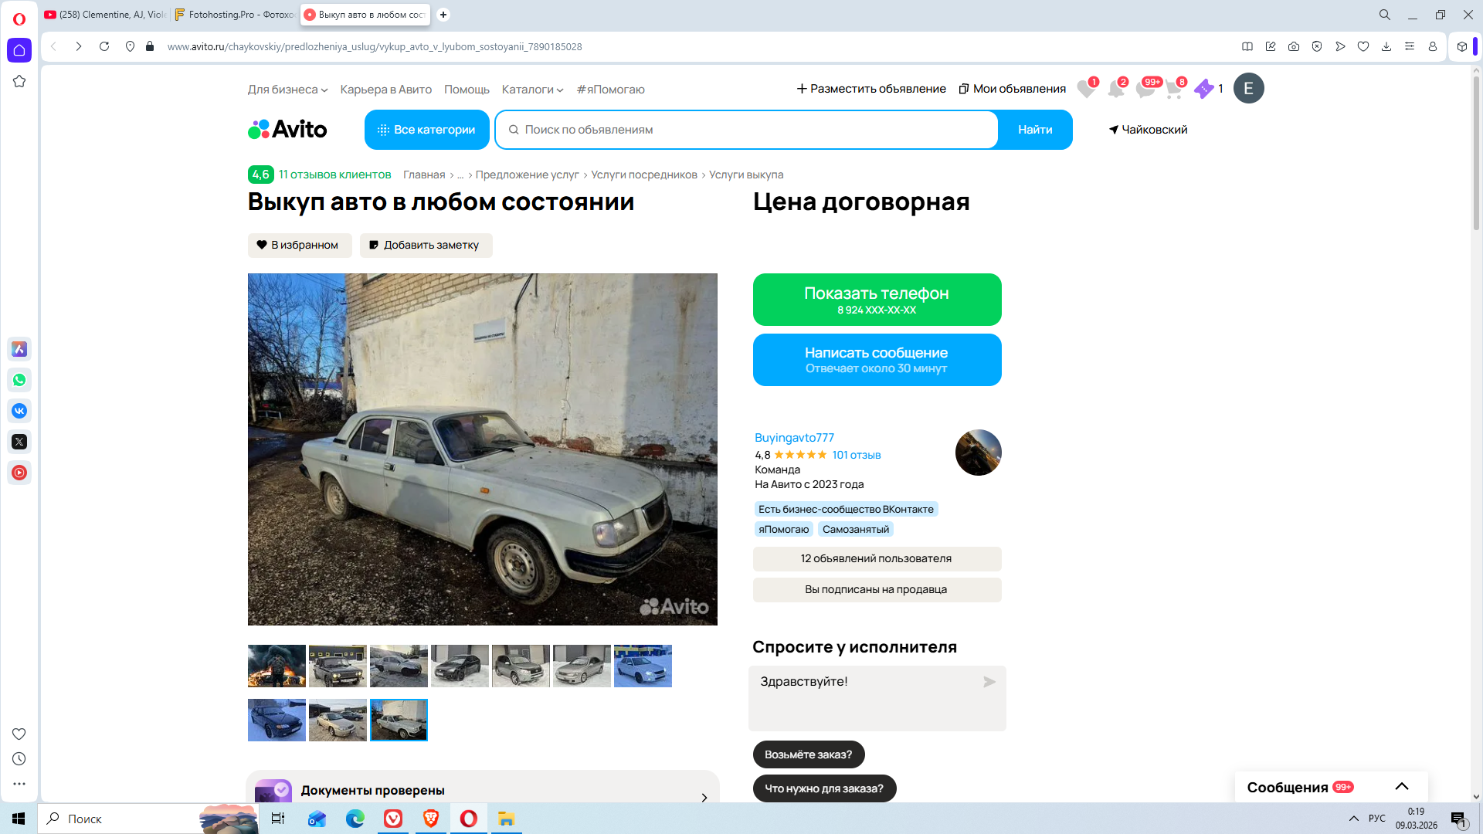Open Opera snapshot camera icon
Image resolution: width=1483 pixels, height=834 pixels.
click(x=1294, y=46)
